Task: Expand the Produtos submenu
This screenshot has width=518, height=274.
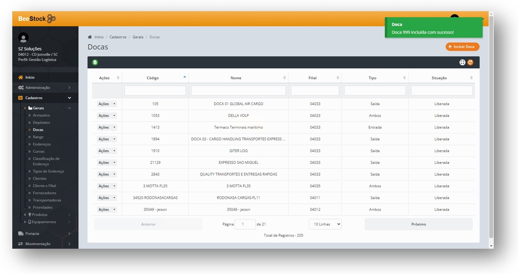Action: pos(40,214)
